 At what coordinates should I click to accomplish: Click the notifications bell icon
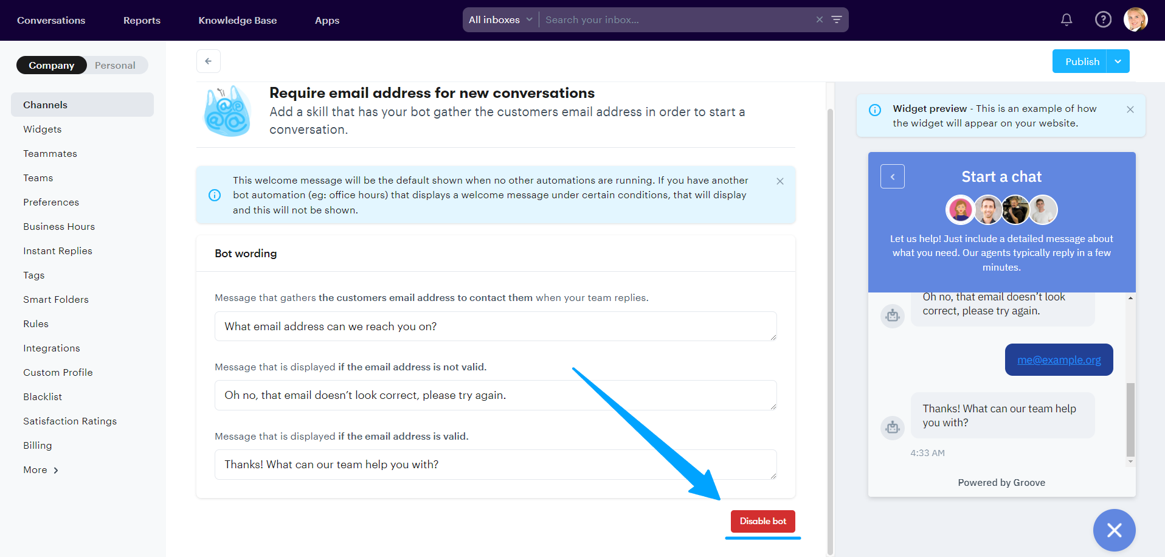click(1066, 20)
